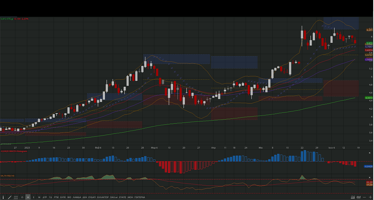
Task: Click the Μαρ 6 date axis label
Action: (154, 148)
